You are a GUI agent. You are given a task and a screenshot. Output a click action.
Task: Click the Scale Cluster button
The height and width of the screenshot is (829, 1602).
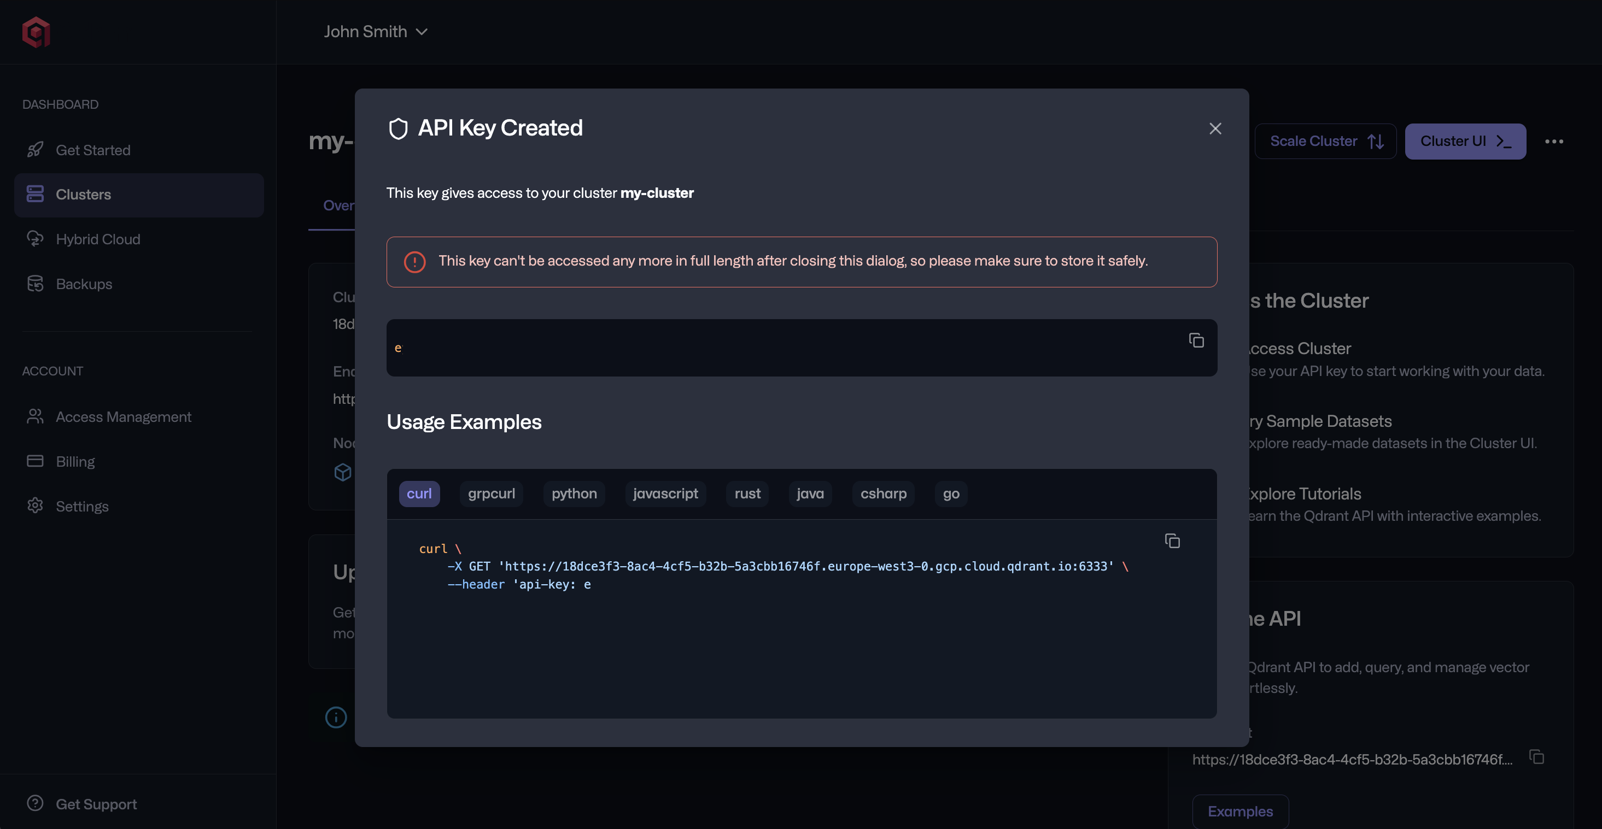click(x=1325, y=141)
